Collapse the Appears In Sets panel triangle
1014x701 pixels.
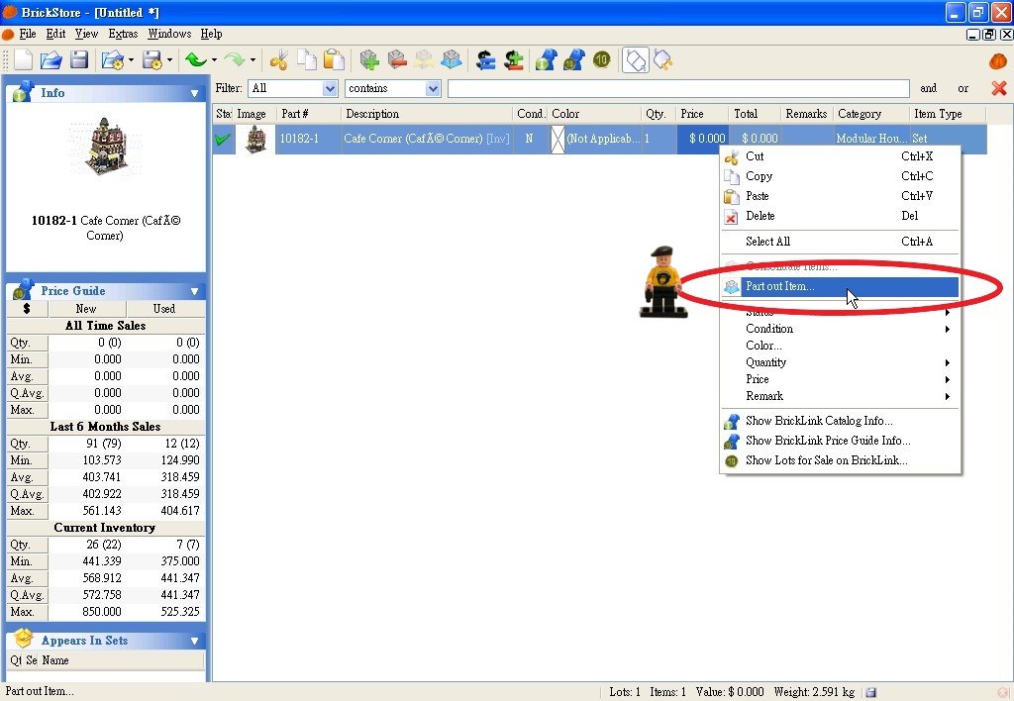click(x=195, y=641)
